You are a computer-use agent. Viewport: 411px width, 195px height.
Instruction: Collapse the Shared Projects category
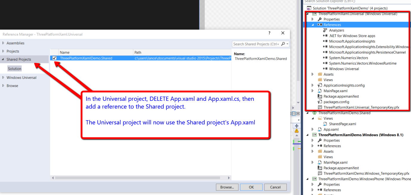[x=3, y=59]
